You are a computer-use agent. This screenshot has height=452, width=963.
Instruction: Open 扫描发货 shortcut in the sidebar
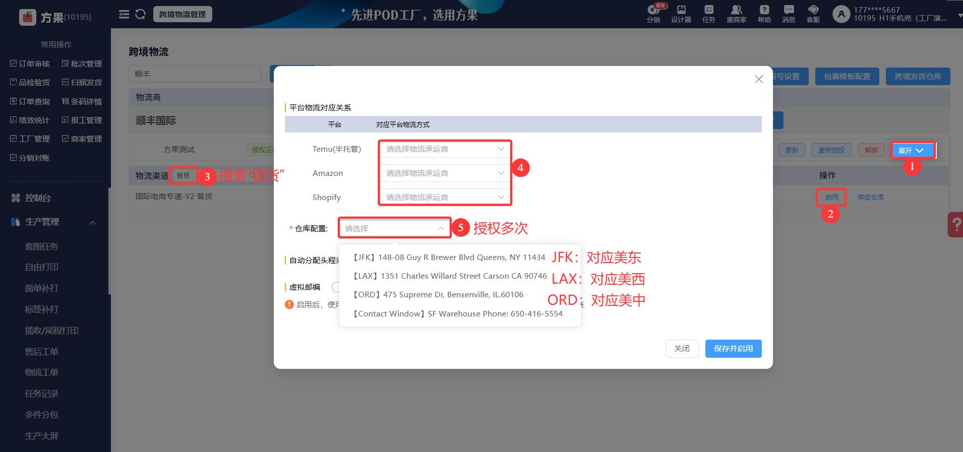click(x=82, y=82)
